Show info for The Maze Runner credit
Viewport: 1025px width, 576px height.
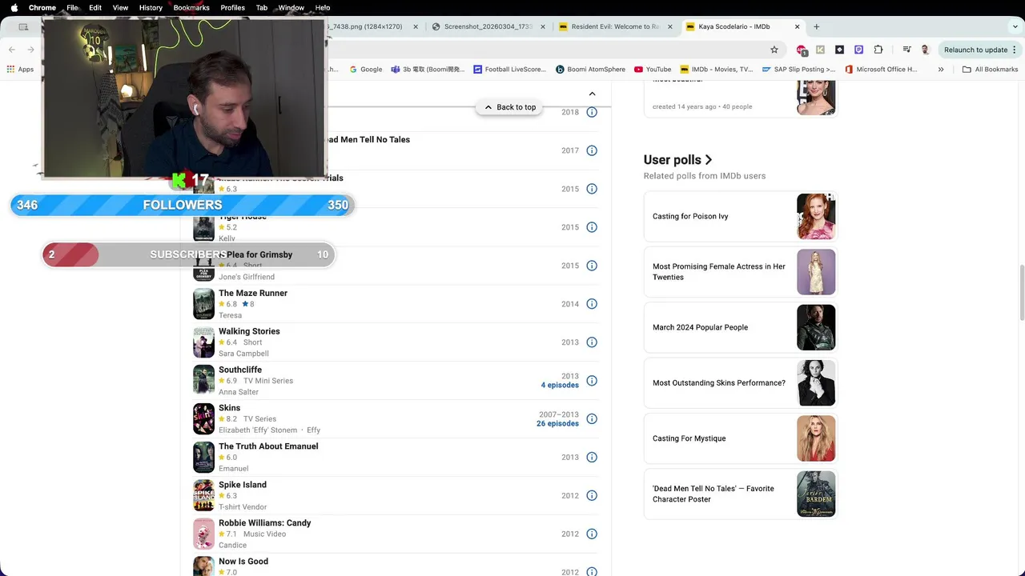click(x=592, y=304)
